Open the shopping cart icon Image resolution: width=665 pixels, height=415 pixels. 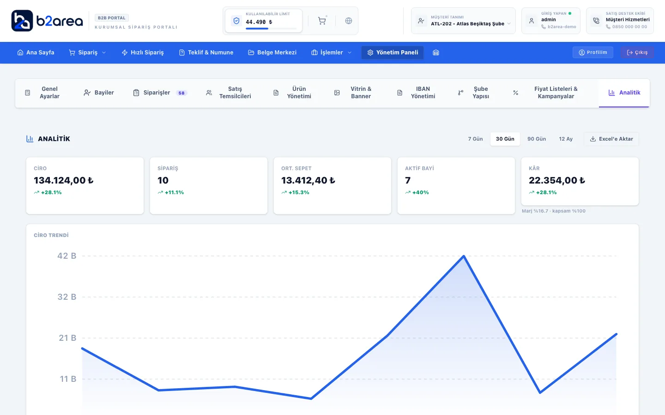click(322, 21)
